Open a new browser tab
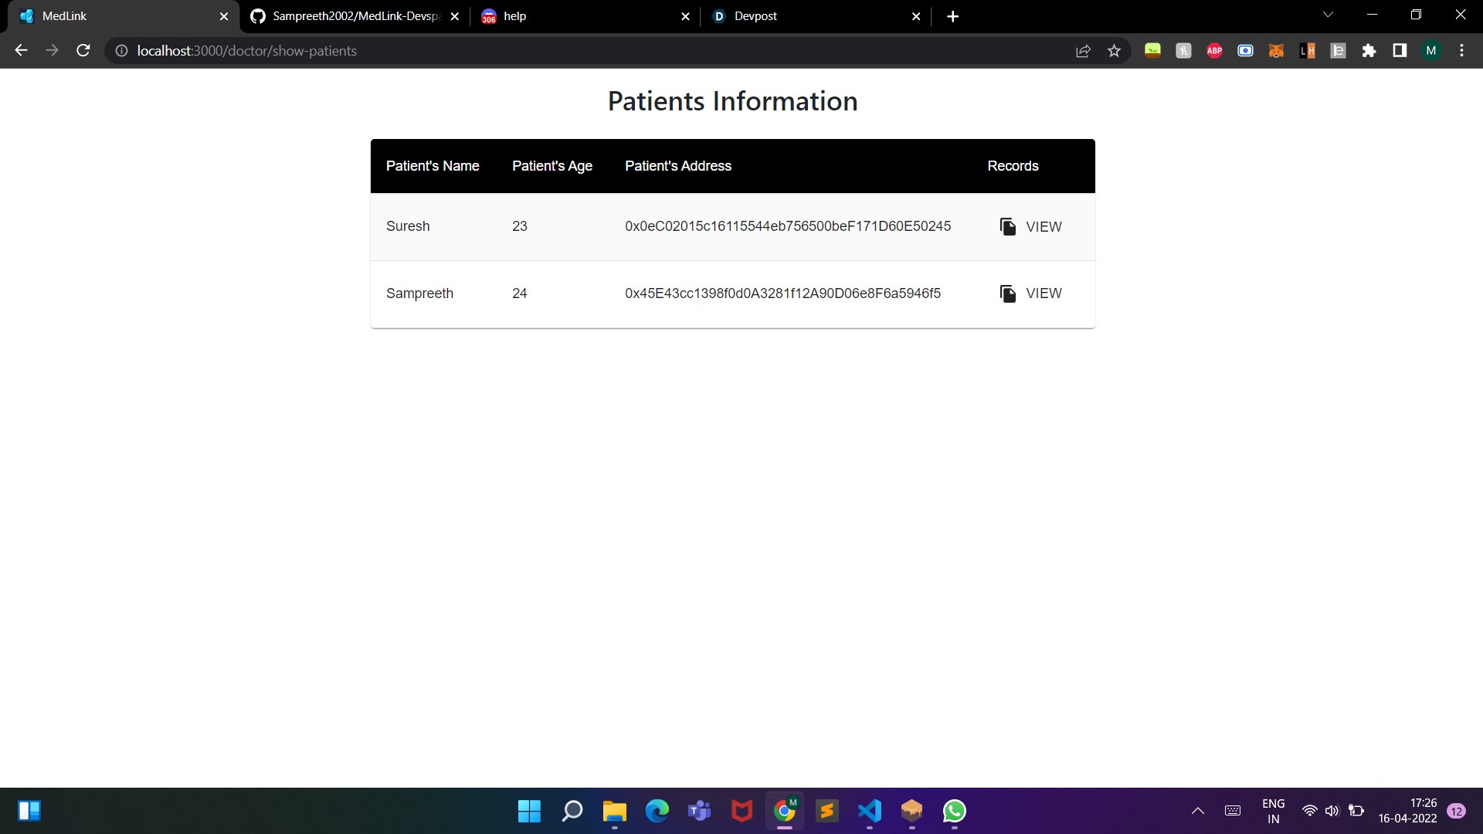The height and width of the screenshot is (834, 1483). [952, 16]
